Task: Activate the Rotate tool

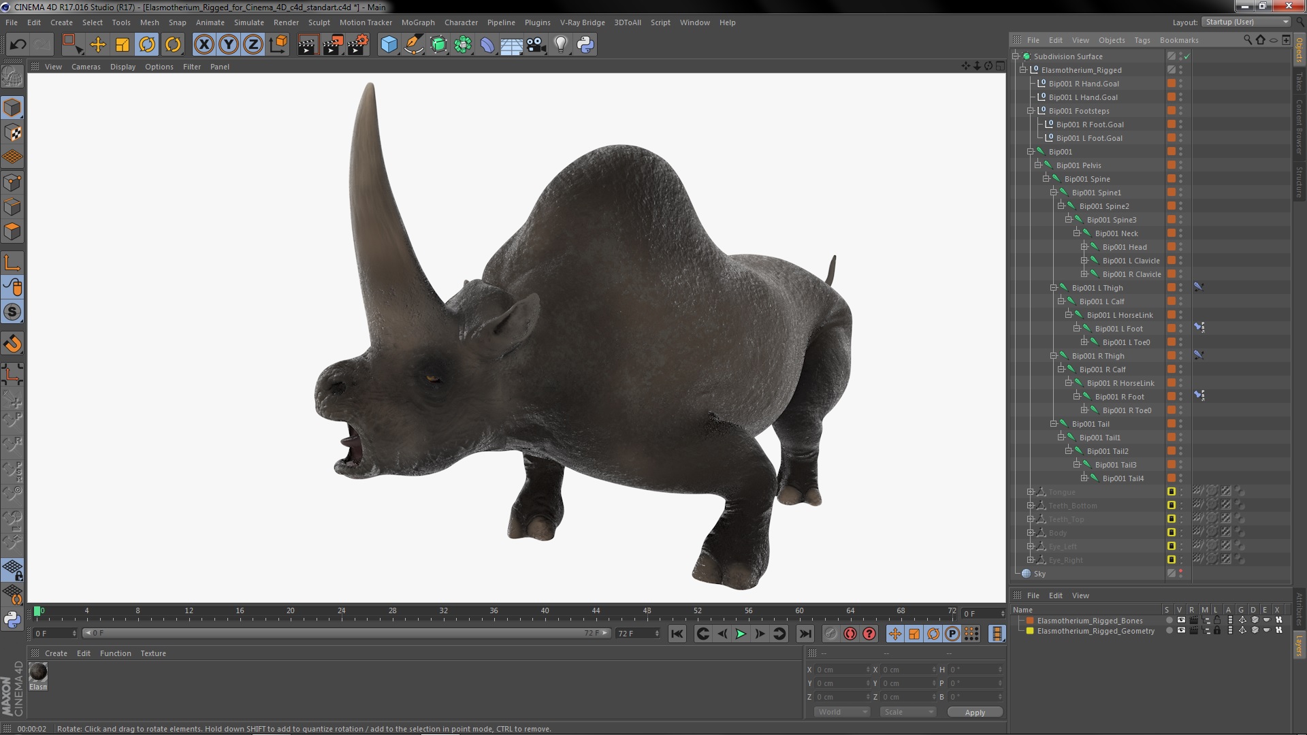Action: tap(147, 45)
